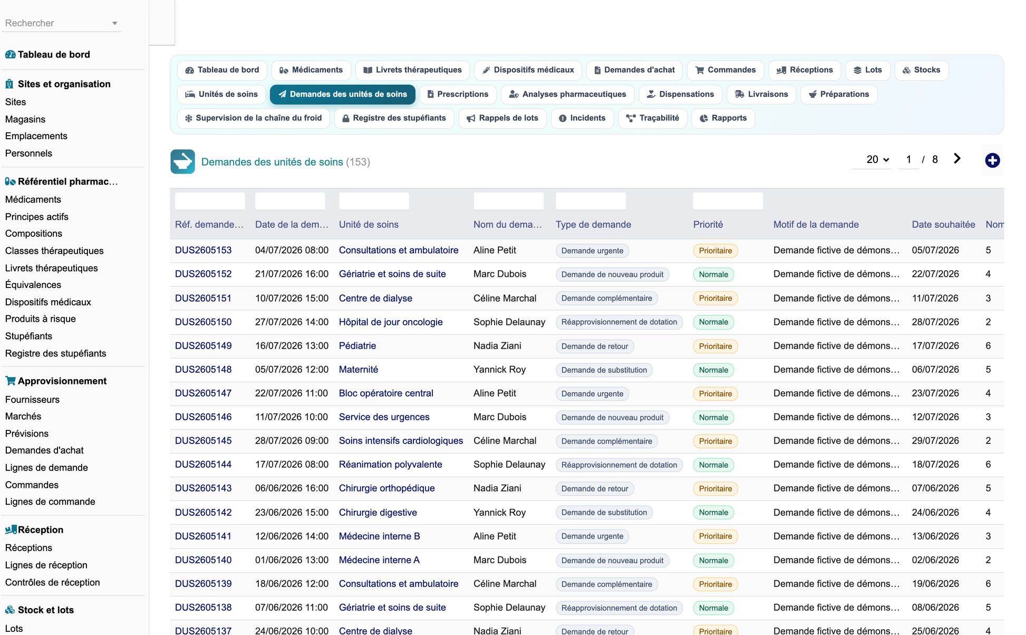This screenshot has width=1026, height=635.
Task: Click the Tableau de bord sidebar gauge icon
Action: pos(10,54)
